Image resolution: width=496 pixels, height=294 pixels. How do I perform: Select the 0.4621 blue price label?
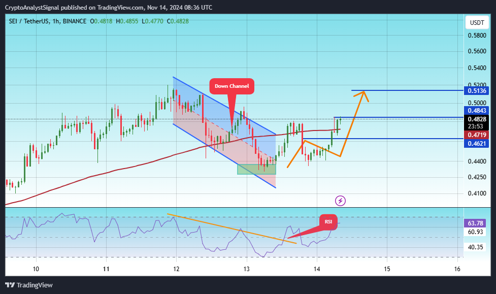[x=476, y=143]
